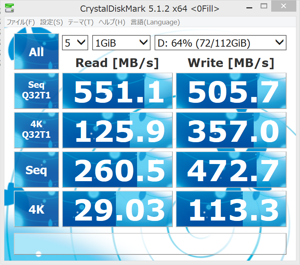This screenshot has height=265, width=300.
Task: Click the 4K Q32T1 write result 357.0
Action: tap(231, 130)
